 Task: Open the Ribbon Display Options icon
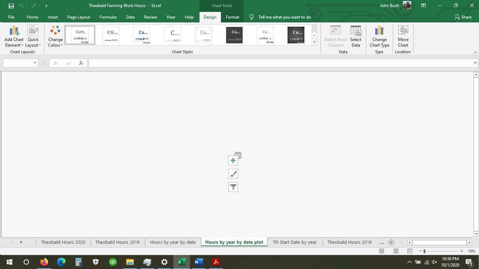(423, 5)
